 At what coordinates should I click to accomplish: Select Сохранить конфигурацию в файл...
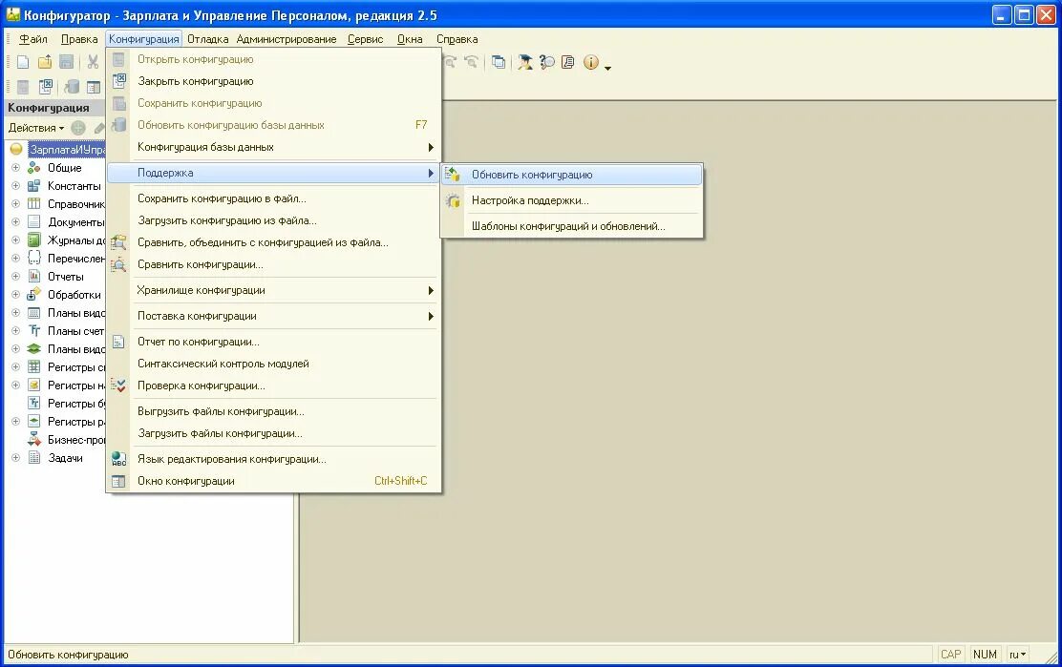[274, 198]
